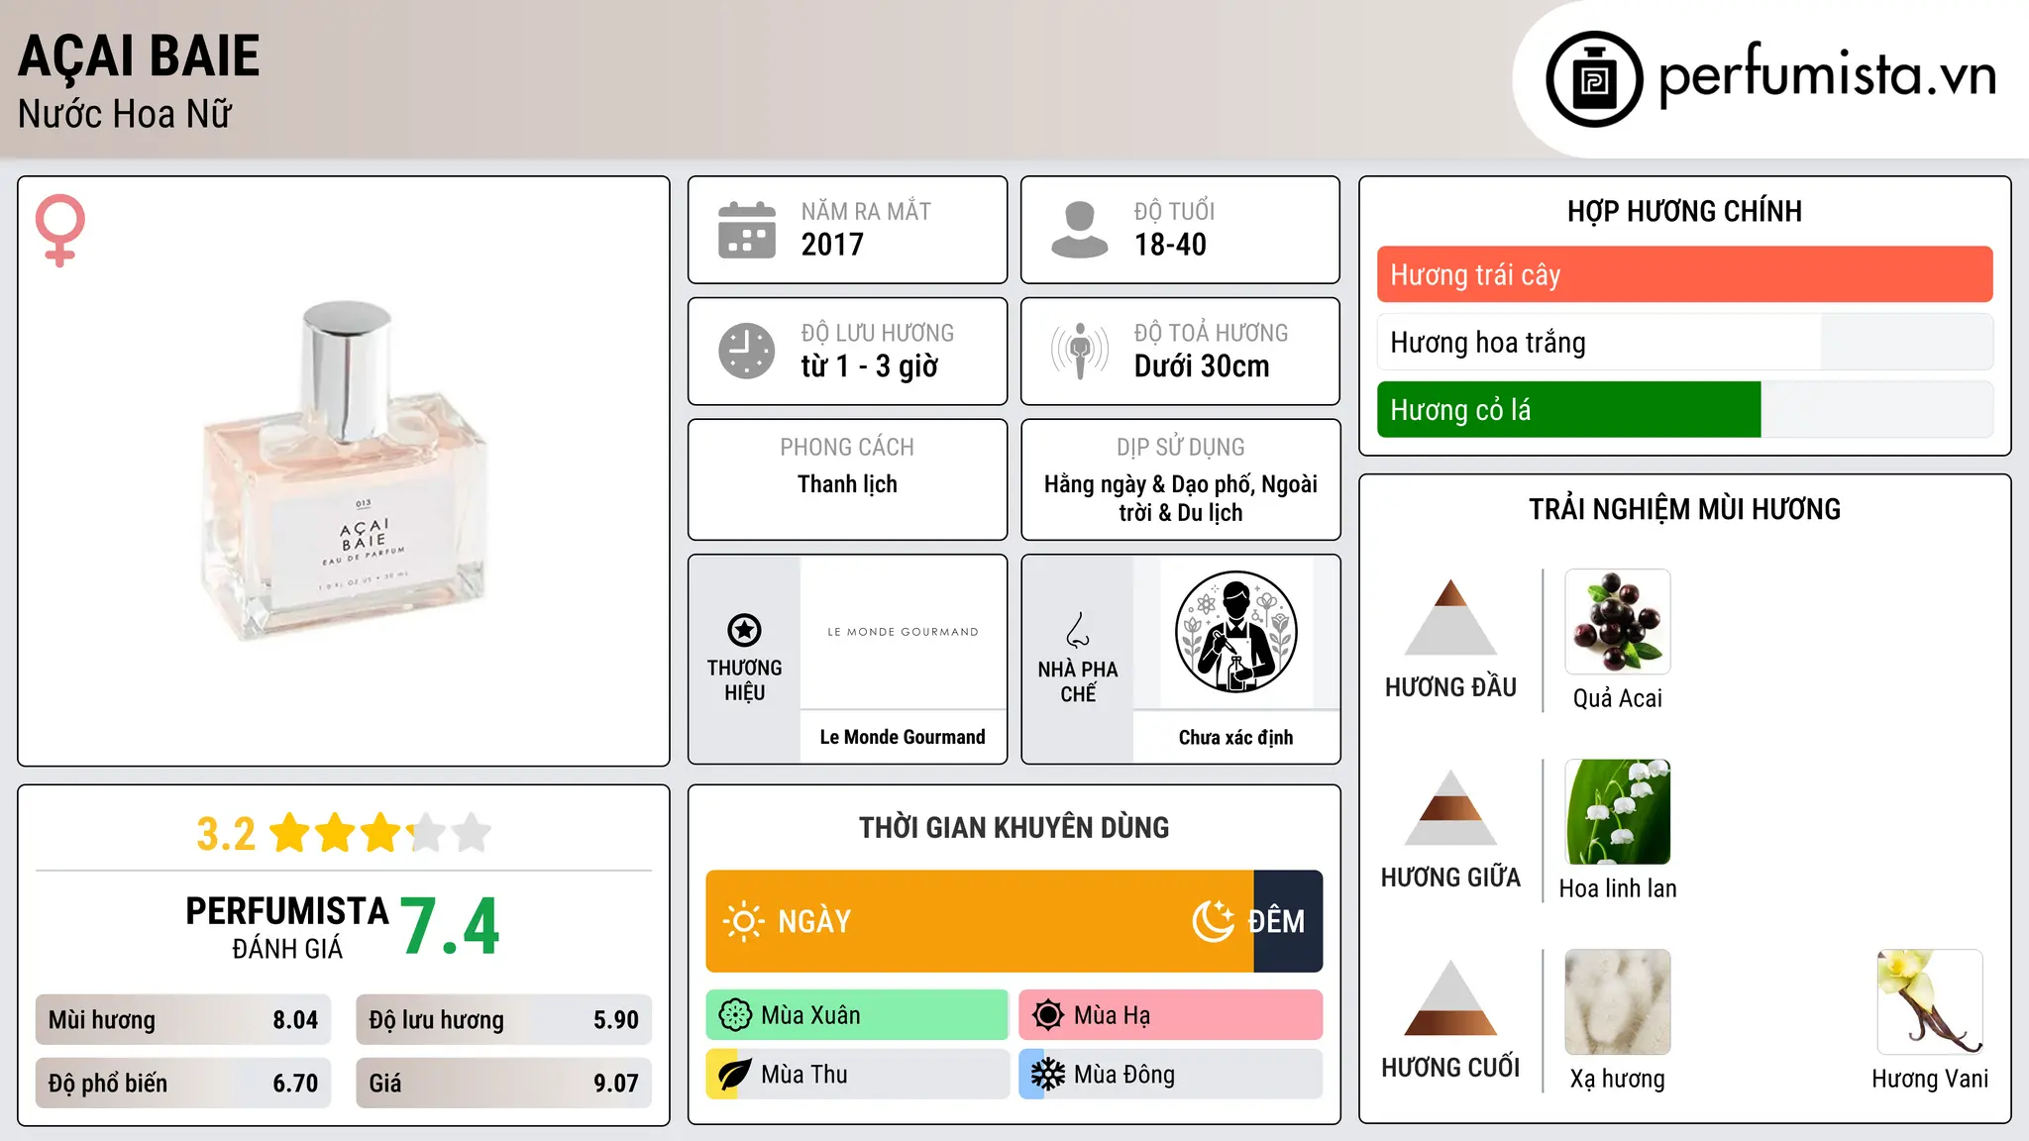Viewport: 2029px width, 1141px height.
Task: Click the Hương trái cây accord bar
Action: pos(1685,274)
